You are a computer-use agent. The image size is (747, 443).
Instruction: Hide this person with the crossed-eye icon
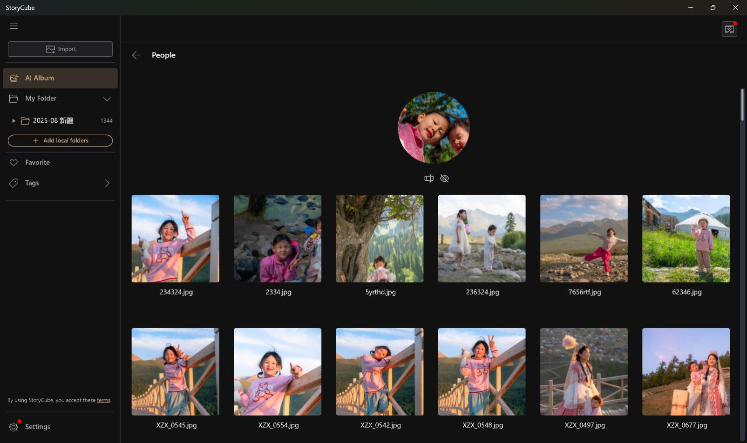[444, 179]
